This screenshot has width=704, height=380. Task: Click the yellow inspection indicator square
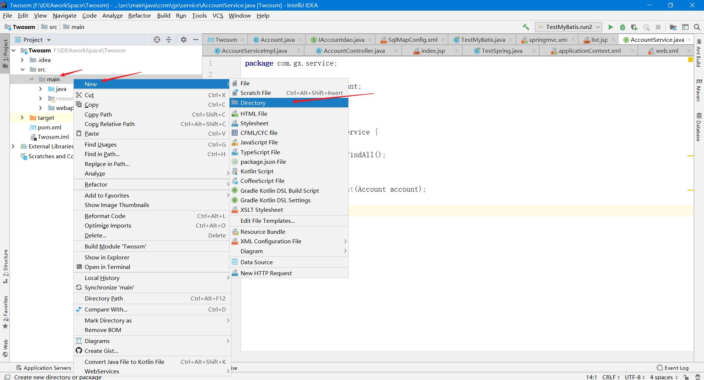(x=690, y=60)
